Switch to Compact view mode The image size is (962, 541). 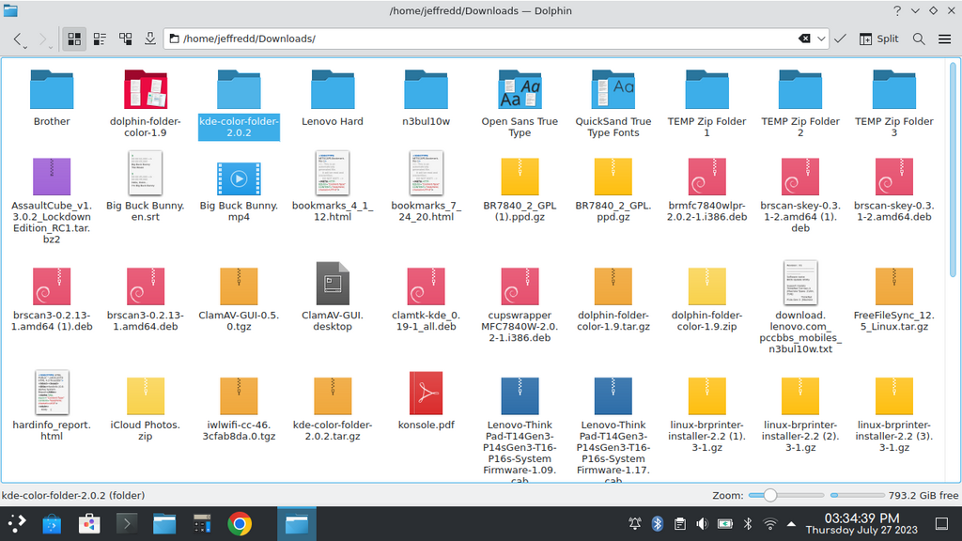pos(100,39)
